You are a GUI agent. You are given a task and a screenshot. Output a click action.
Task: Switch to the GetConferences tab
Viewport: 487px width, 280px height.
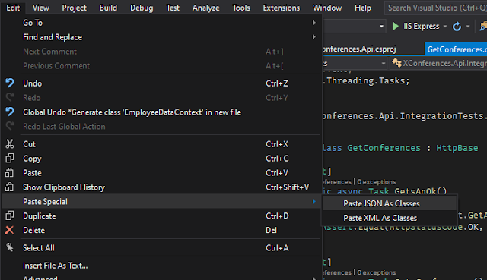pos(456,49)
